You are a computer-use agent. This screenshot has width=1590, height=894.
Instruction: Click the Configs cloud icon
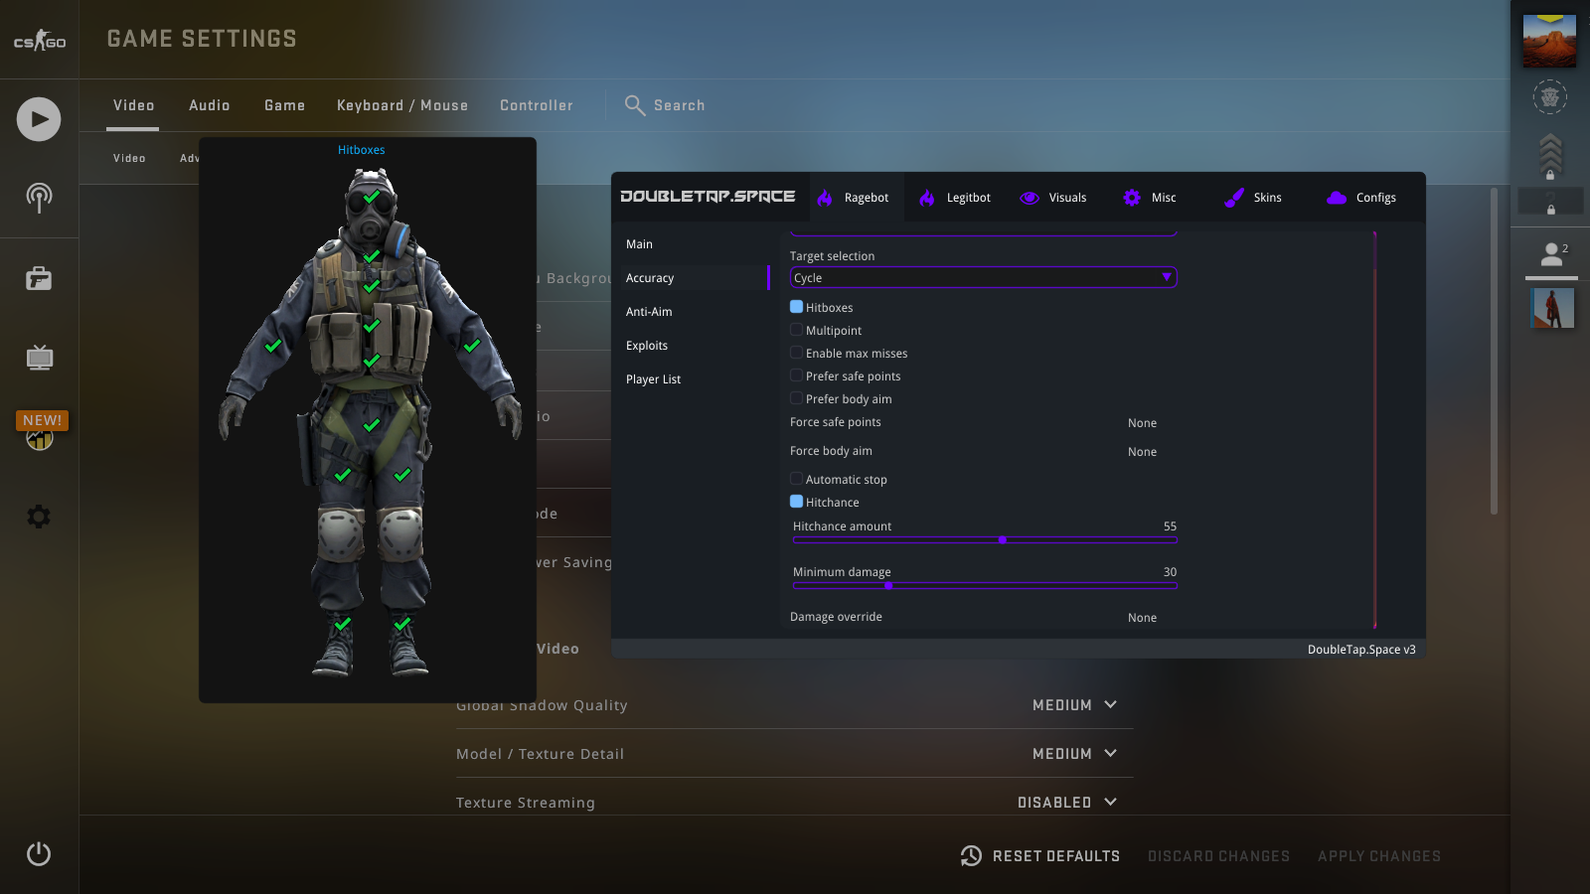coord(1337,198)
